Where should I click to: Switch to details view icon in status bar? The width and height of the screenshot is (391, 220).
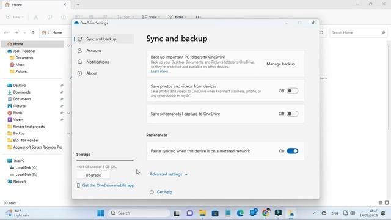pos(380,203)
